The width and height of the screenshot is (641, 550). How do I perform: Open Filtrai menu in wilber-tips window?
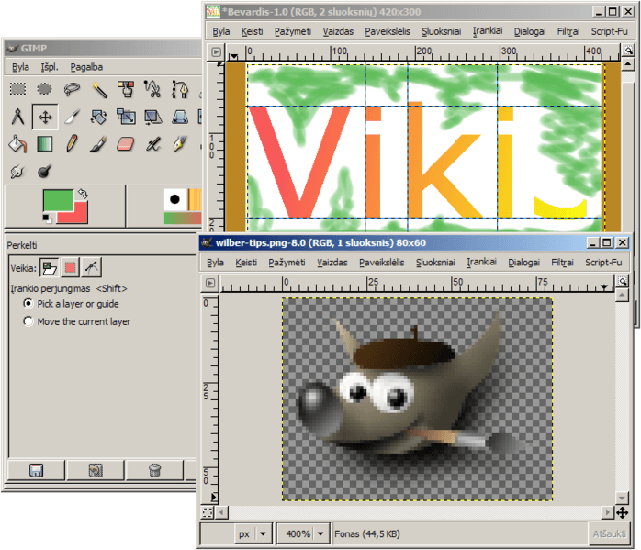(x=567, y=263)
